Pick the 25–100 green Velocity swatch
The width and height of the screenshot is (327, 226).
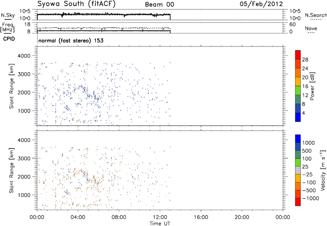pos(298,162)
